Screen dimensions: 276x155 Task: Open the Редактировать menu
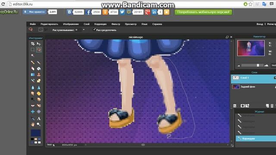pos(49,24)
